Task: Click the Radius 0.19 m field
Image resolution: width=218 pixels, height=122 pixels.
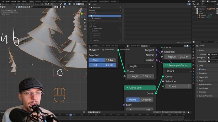Action: [178, 57]
